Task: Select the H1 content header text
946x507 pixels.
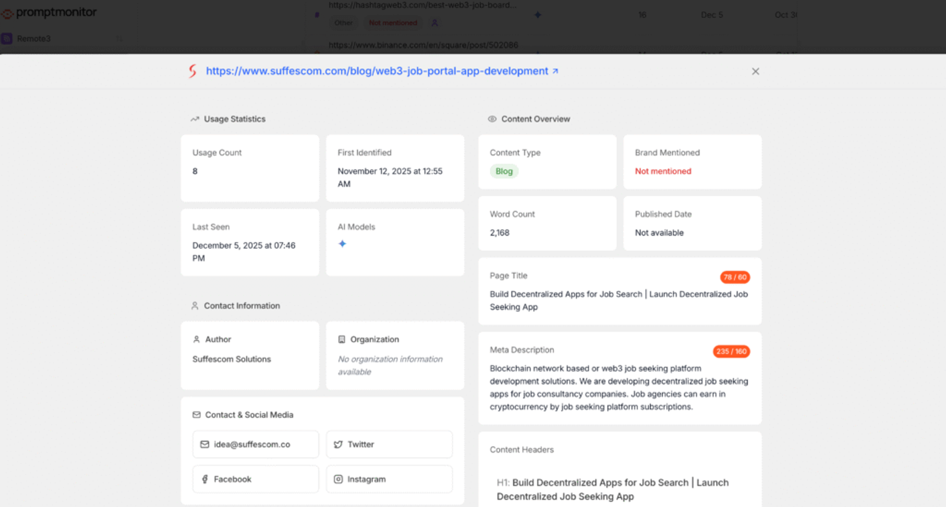Action: (613, 489)
